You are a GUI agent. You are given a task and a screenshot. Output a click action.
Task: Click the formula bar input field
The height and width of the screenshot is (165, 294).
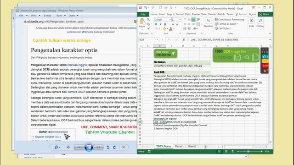coord(229,40)
